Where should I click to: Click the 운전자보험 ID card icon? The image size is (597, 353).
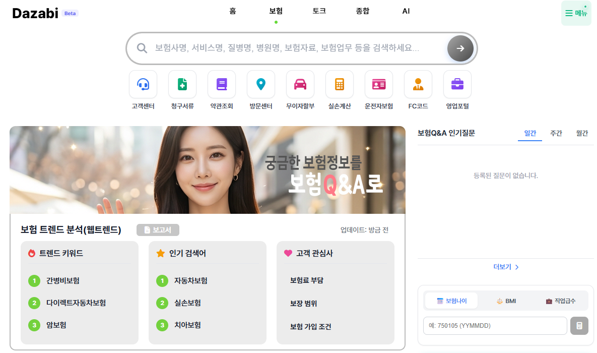pyautogui.click(x=379, y=84)
